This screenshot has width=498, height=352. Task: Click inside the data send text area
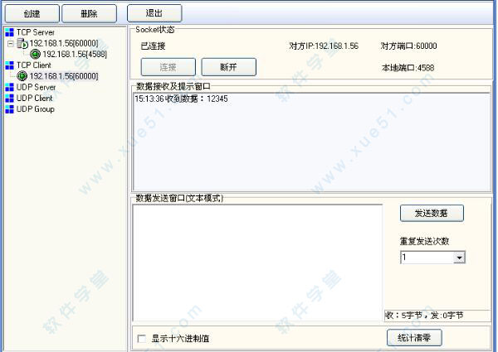(257, 263)
